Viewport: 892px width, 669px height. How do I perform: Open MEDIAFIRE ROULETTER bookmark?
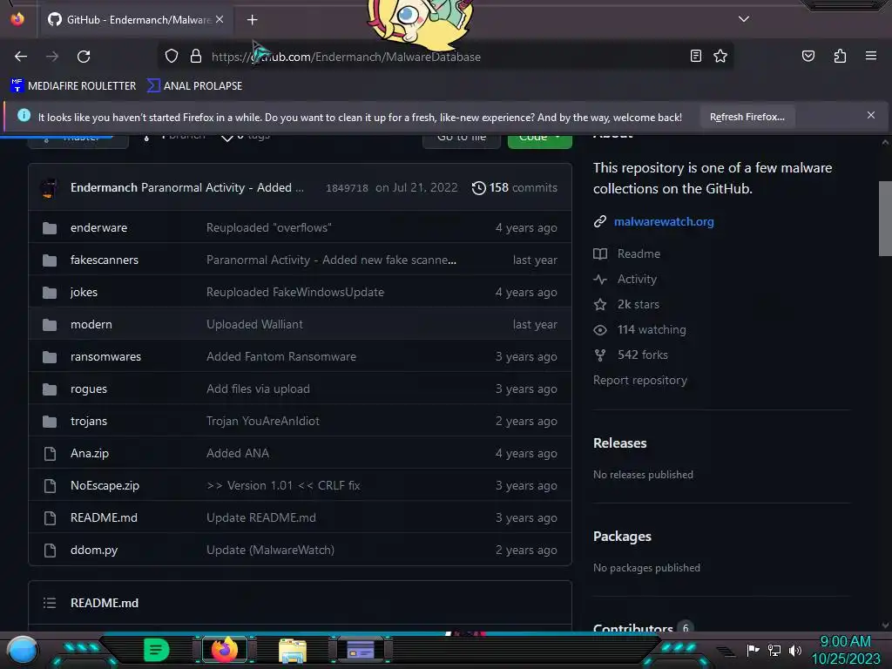click(x=73, y=86)
